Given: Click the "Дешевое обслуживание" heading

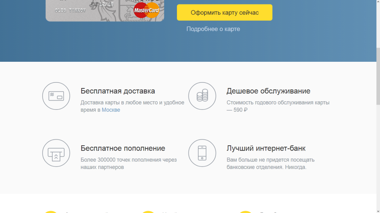Looking at the screenshot, I should pos(268,91).
